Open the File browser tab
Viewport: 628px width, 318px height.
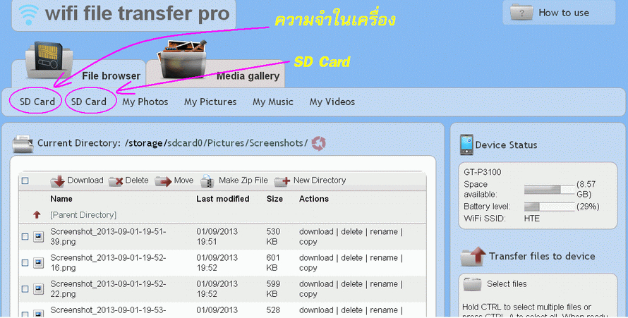pos(111,75)
